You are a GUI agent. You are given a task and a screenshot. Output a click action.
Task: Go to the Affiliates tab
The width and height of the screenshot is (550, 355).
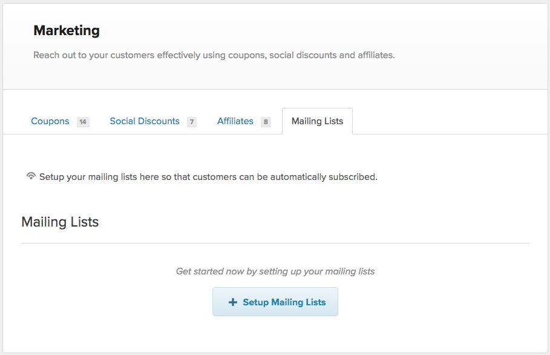click(x=235, y=121)
